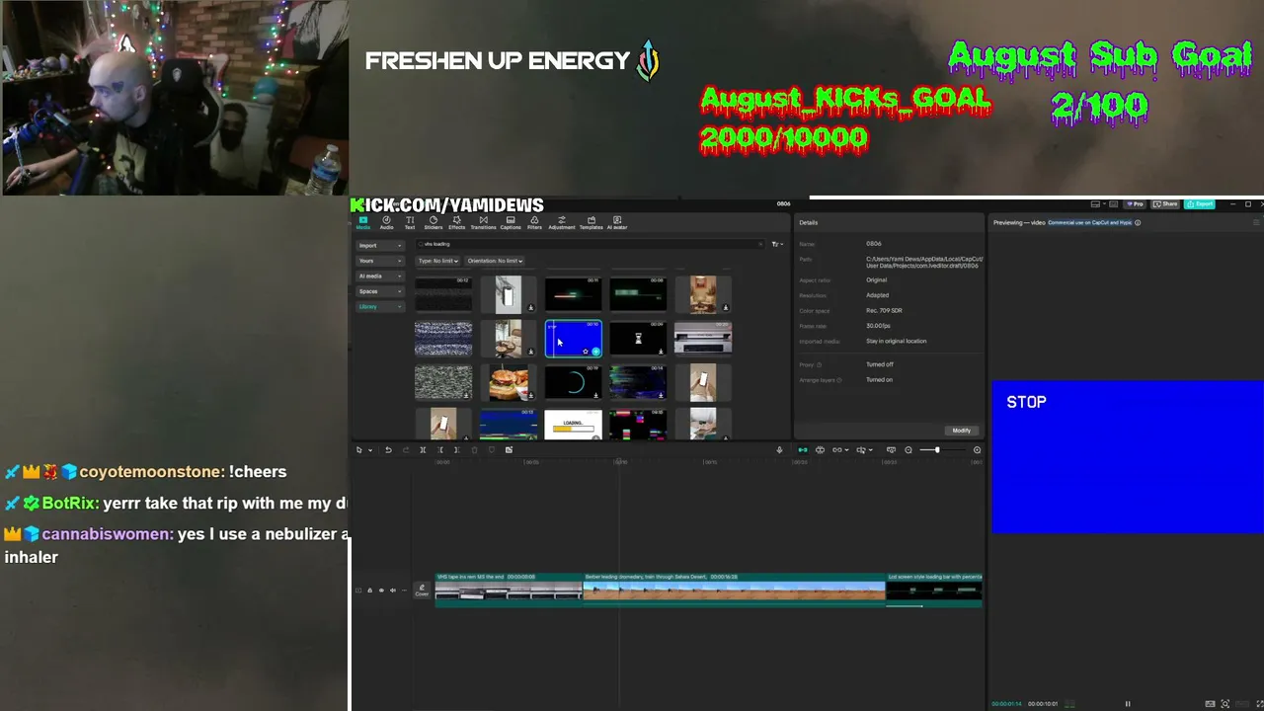Split the clip at the playhead
1264x711 pixels.
(x=423, y=450)
